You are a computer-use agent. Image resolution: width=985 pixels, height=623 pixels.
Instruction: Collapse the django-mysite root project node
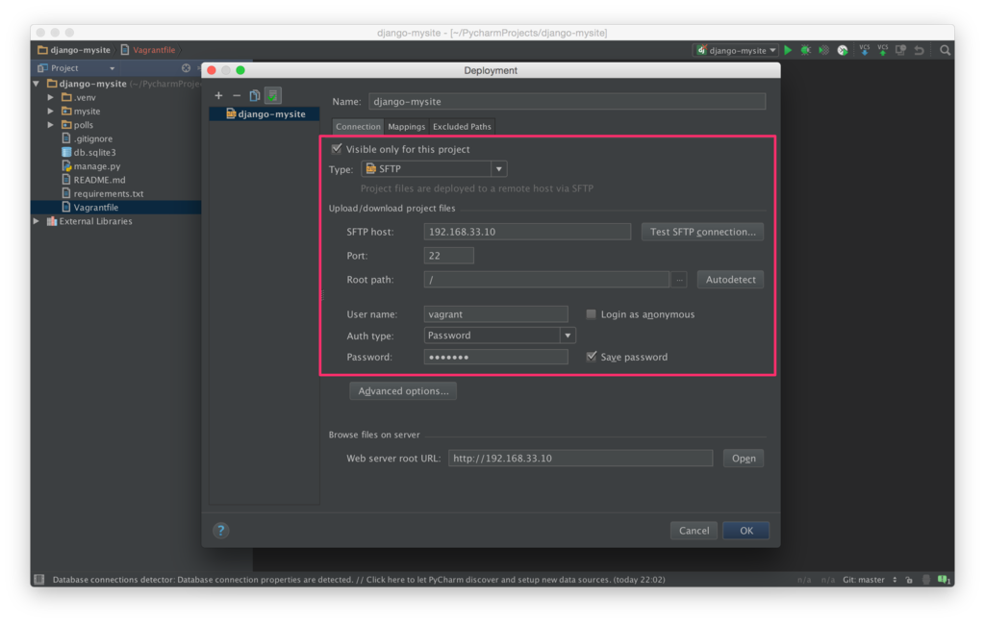tap(37, 84)
